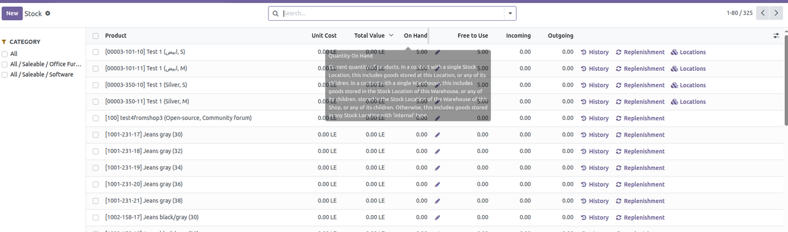
Task: Click the pencil edit icon for Jeans gray (30)
Action: 437,135
